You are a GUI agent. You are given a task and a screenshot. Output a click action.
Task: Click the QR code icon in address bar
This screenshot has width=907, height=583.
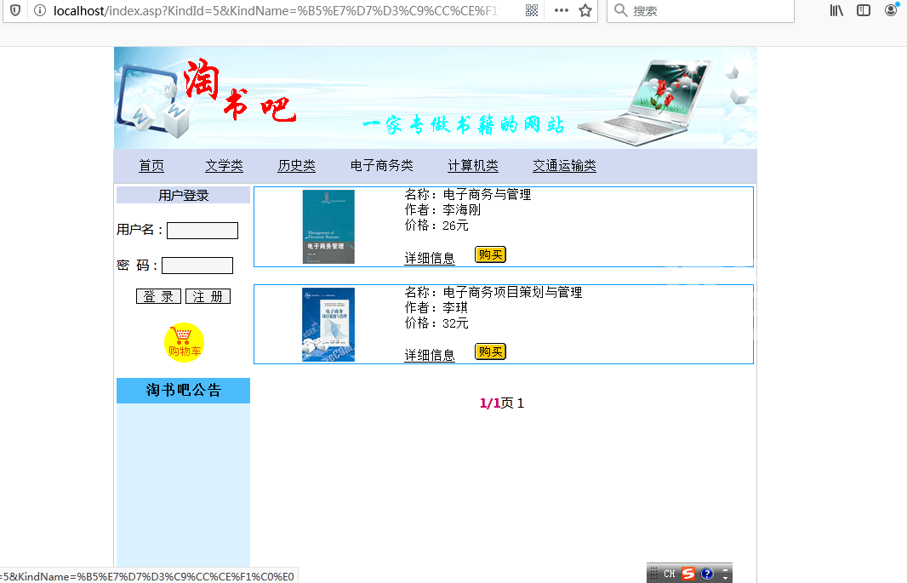pos(532,10)
